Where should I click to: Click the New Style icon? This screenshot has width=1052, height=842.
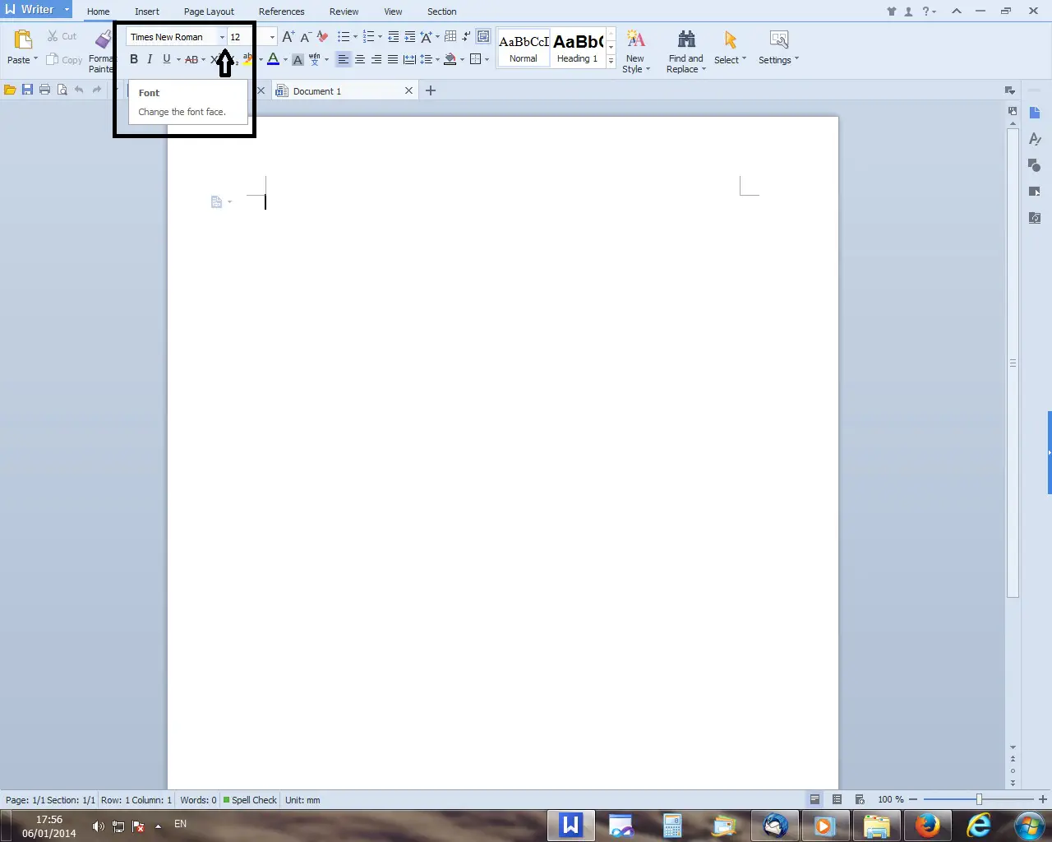(x=635, y=41)
